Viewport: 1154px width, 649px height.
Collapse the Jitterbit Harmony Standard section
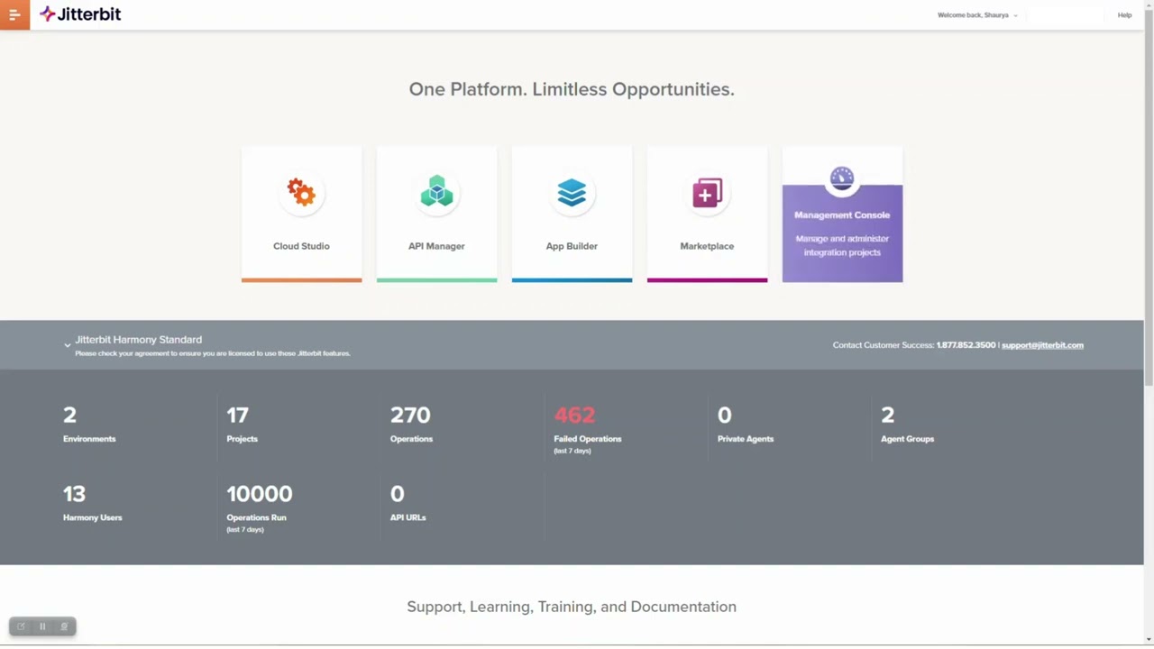tap(68, 345)
